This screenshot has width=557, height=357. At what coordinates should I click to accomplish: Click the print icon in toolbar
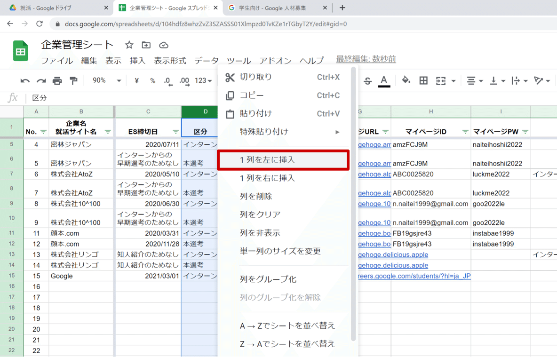point(57,81)
